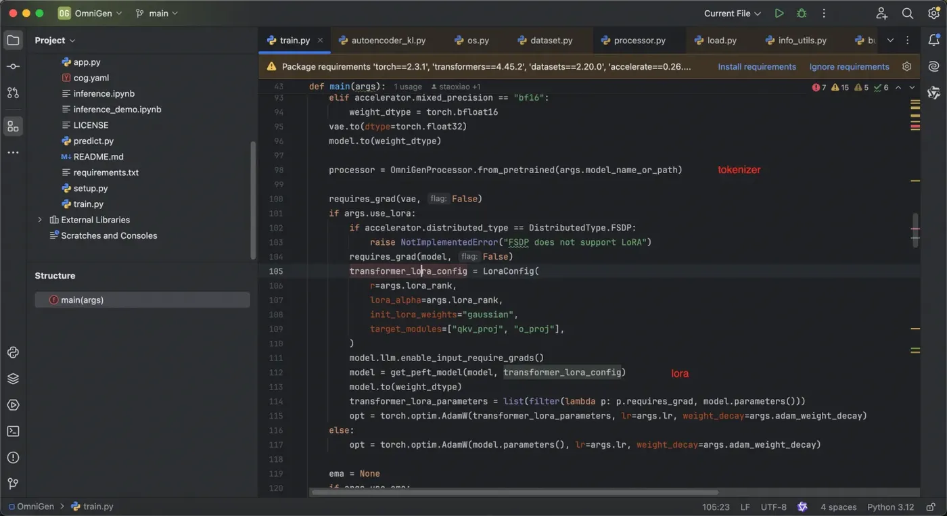Select predict.py in the project tree
Viewport: 947px width, 516px height.
(x=87, y=141)
